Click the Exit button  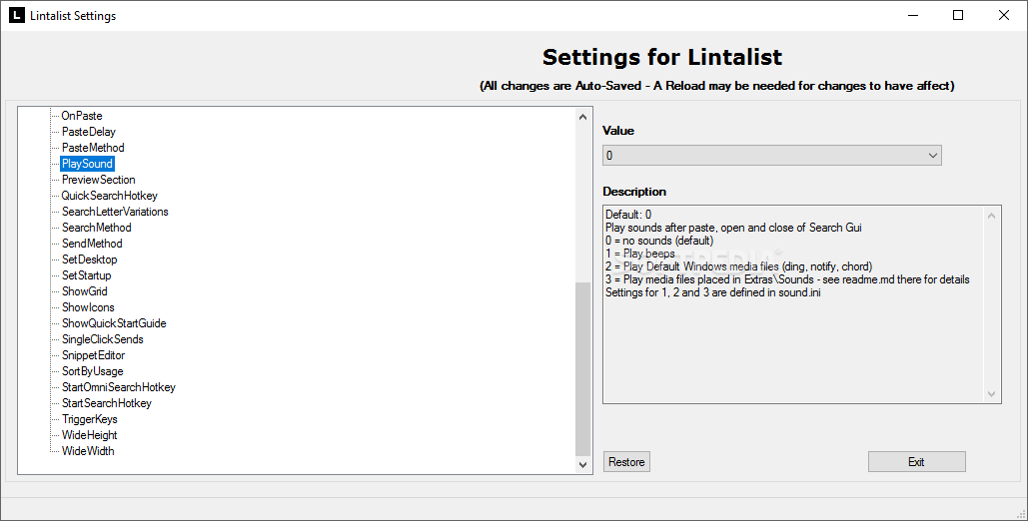tap(916, 461)
